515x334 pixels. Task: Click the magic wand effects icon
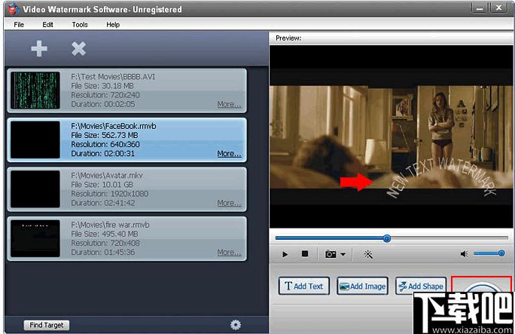point(368,254)
